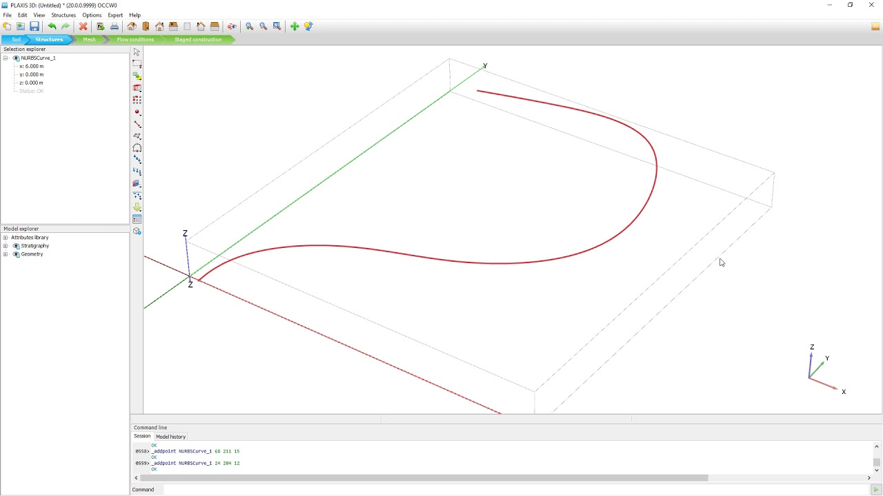Click the session log scroll-down arrow
The height and width of the screenshot is (496, 883).
click(877, 470)
